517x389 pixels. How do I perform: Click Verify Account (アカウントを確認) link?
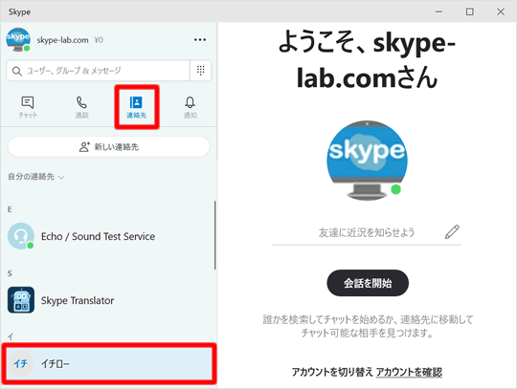409,372
